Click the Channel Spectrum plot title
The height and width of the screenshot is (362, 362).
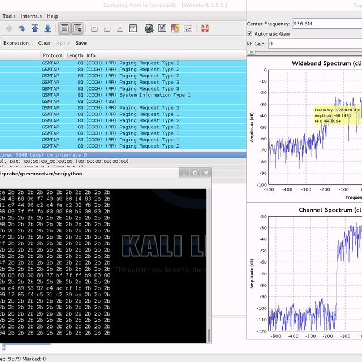tap(330, 210)
